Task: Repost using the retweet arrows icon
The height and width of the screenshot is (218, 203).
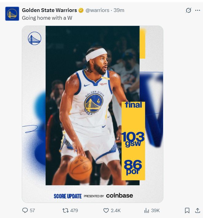Action: pyautogui.click(x=66, y=210)
